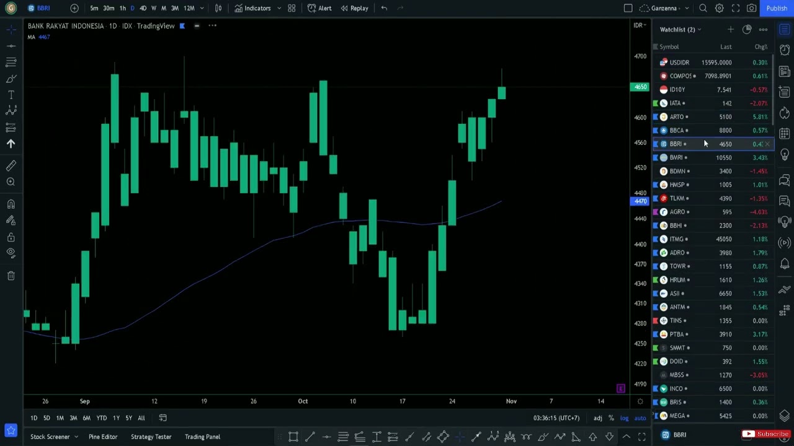Open the Indicators menu

coord(252,8)
